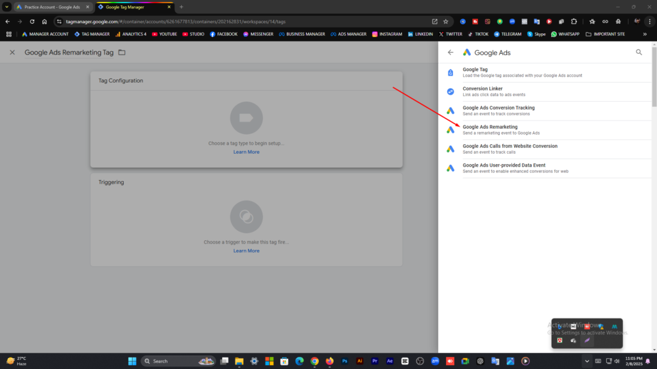Open the ANALYTICS 4 bookmark

coord(131,35)
